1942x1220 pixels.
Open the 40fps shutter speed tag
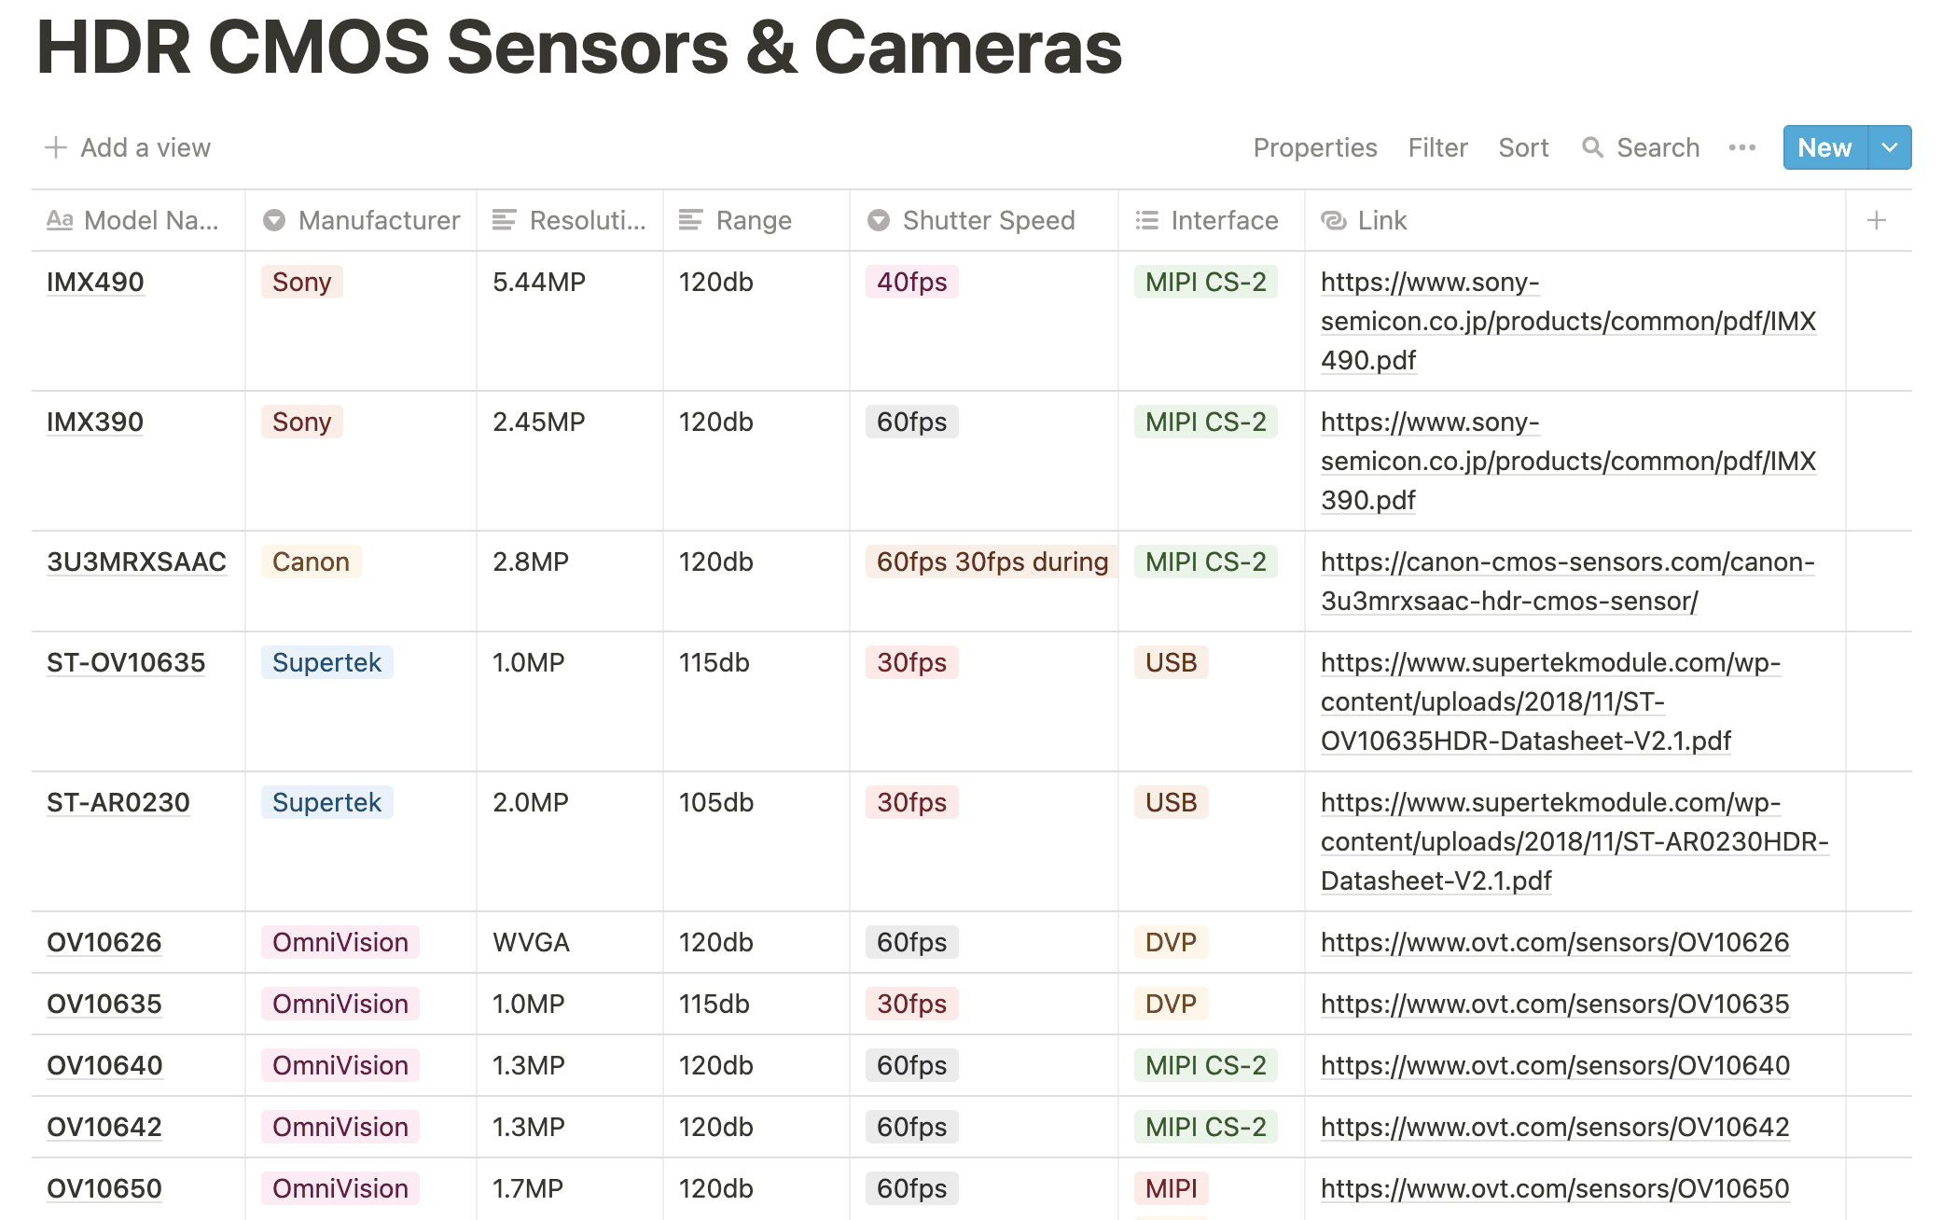pyautogui.click(x=911, y=282)
